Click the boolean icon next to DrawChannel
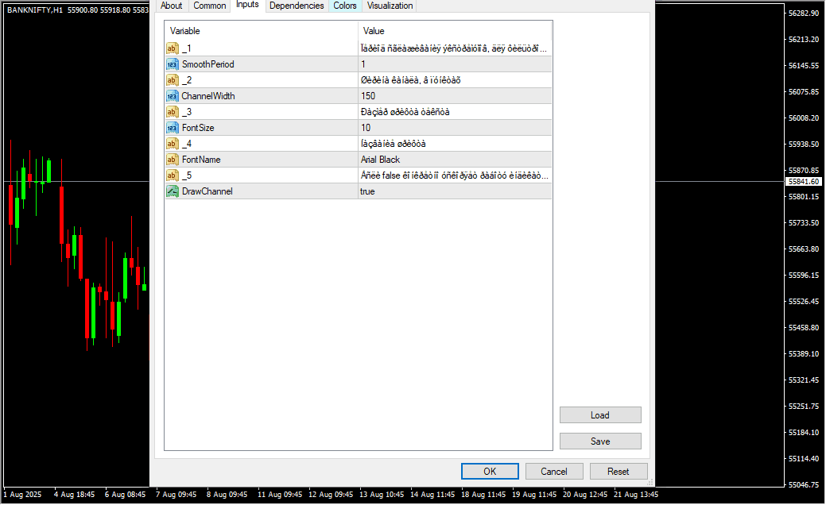This screenshot has width=826, height=505. click(172, 191)
